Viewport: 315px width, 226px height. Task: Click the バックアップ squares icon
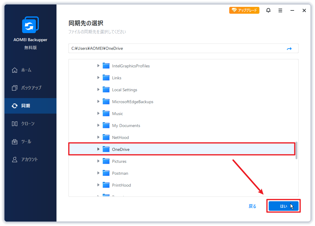(14, 88)
